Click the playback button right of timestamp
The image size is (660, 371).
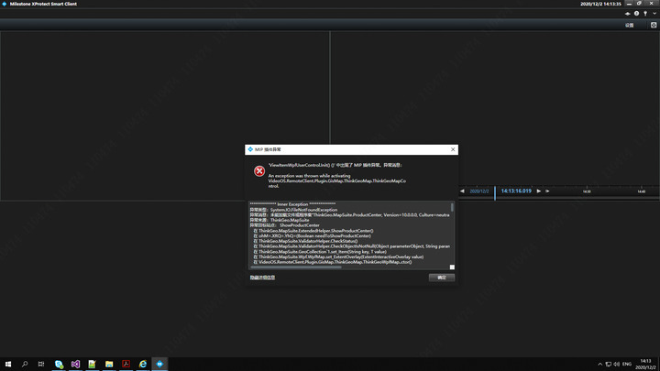(539, 191)
